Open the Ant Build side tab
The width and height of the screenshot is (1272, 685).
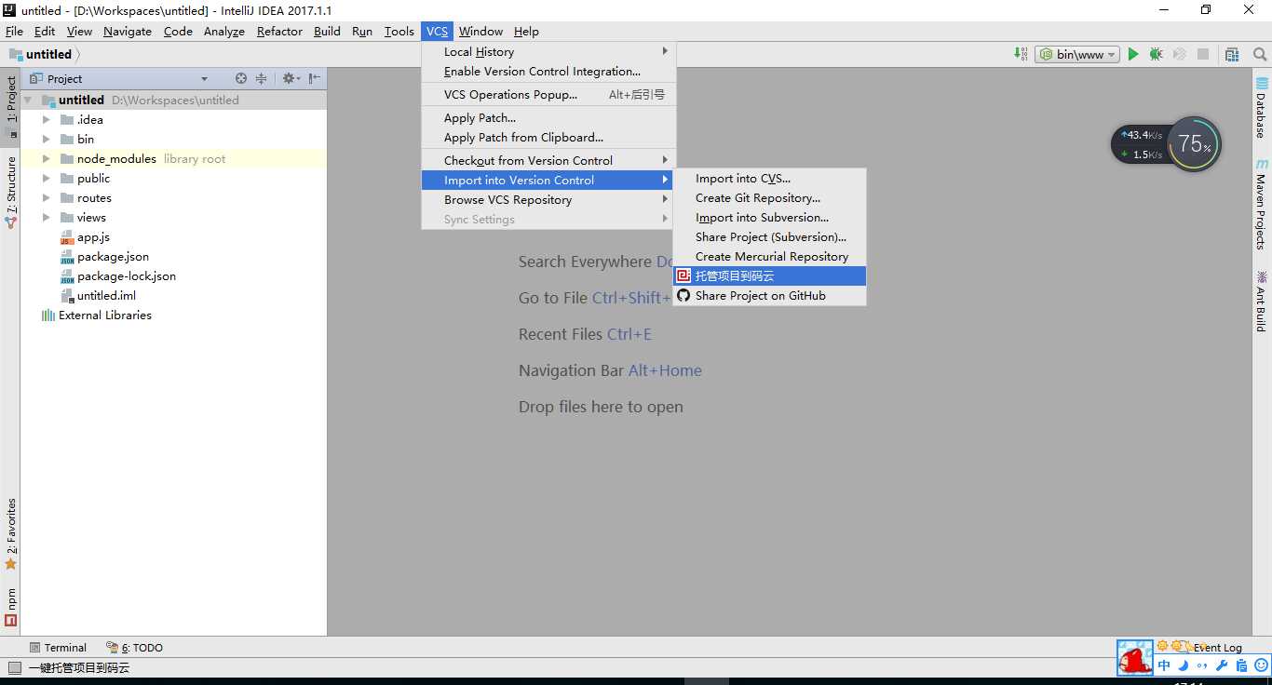tap(1262, 301)
